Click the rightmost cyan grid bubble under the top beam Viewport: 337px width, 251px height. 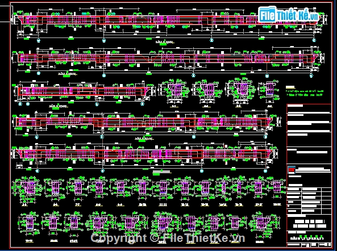(x=314, y=40)
